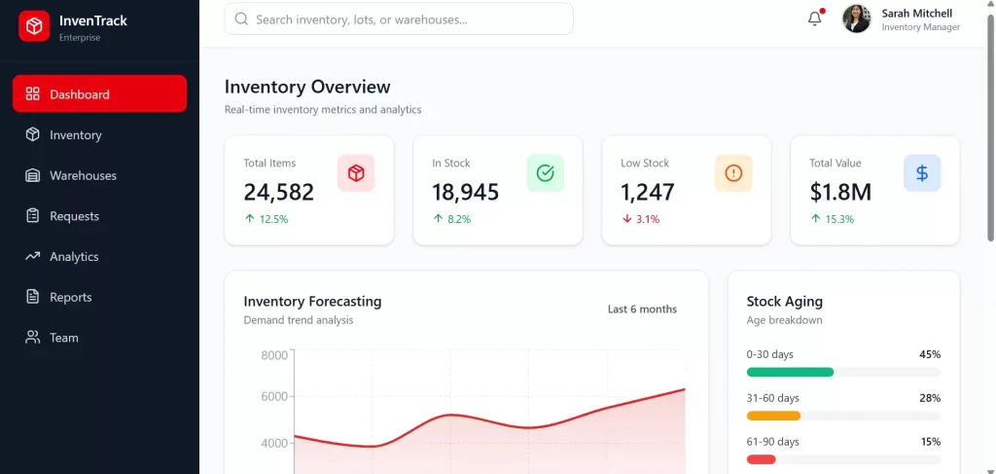This screenshot has width=996, height=474.
Task: Open the Analytics page
Action: (100, 257)
